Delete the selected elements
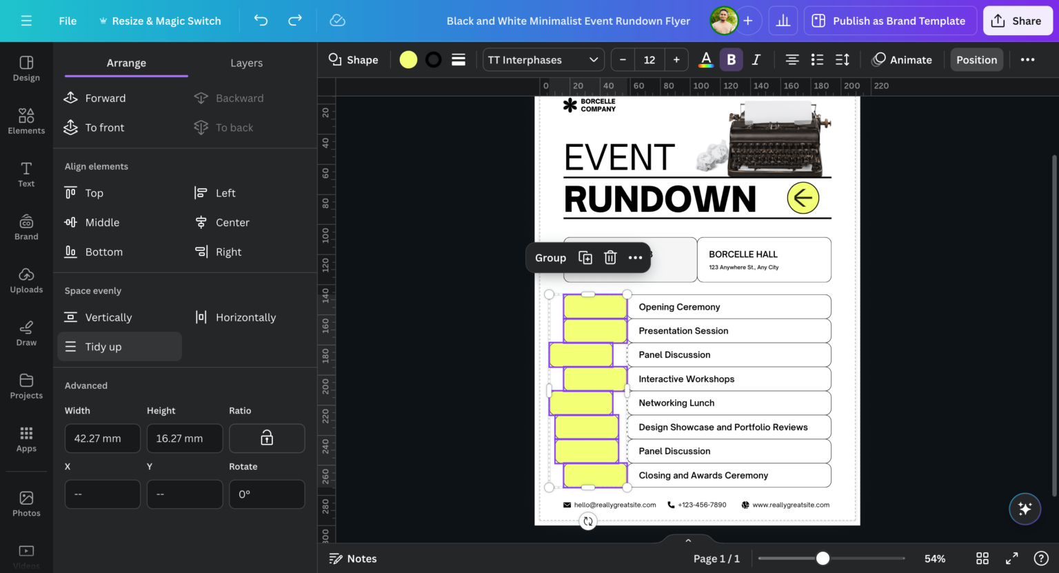1059x573 pixels. point(610,257)
